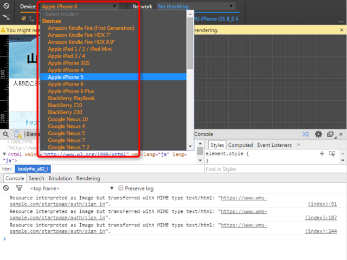347x260 pixels.
Task: Open the top frame context dropdown
Action: [x=72, y=188]
